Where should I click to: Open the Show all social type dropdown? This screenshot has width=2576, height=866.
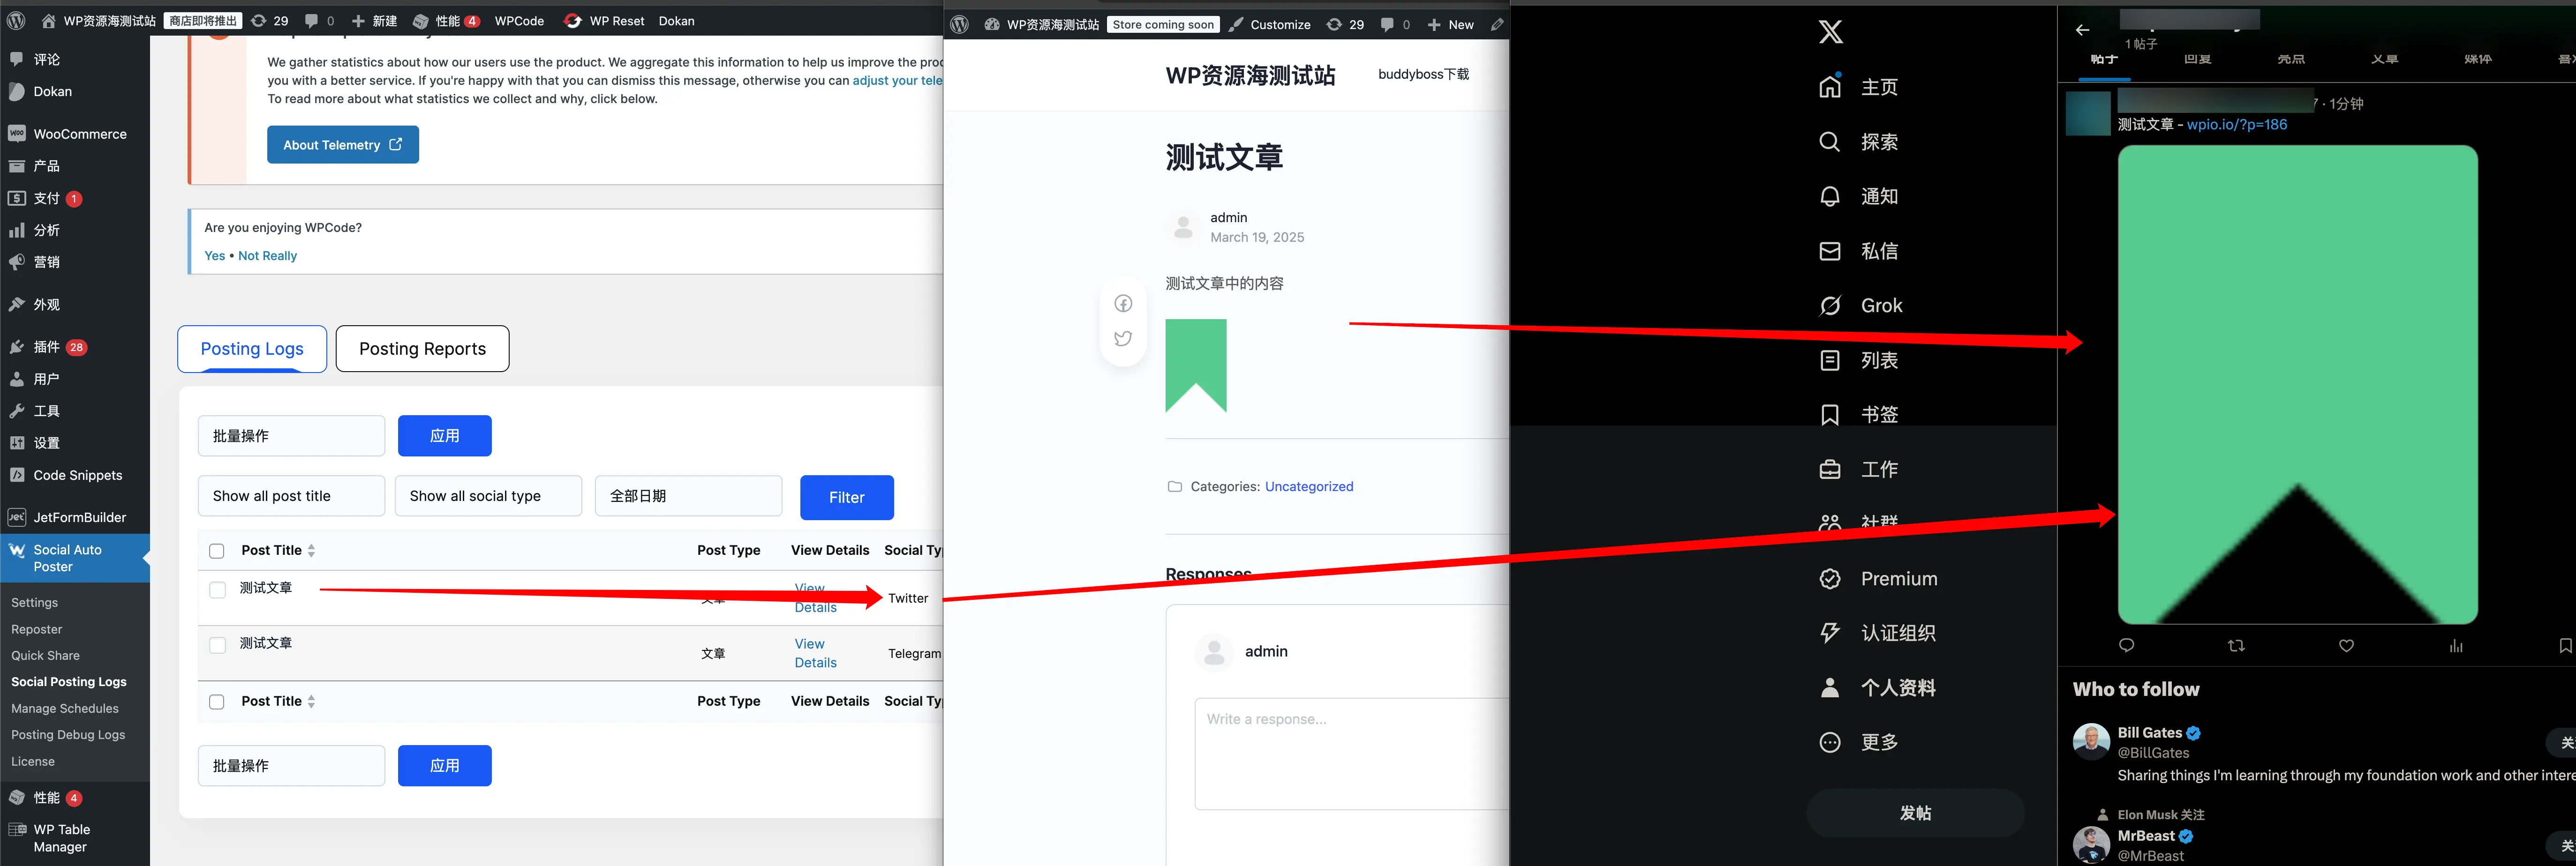(x=488, y=496)
